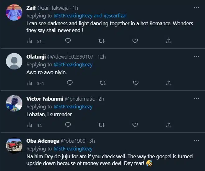Retweet Zaif's darkness and light tweet
This screenshot has height=171, width=205.
(x=101, y=41)
